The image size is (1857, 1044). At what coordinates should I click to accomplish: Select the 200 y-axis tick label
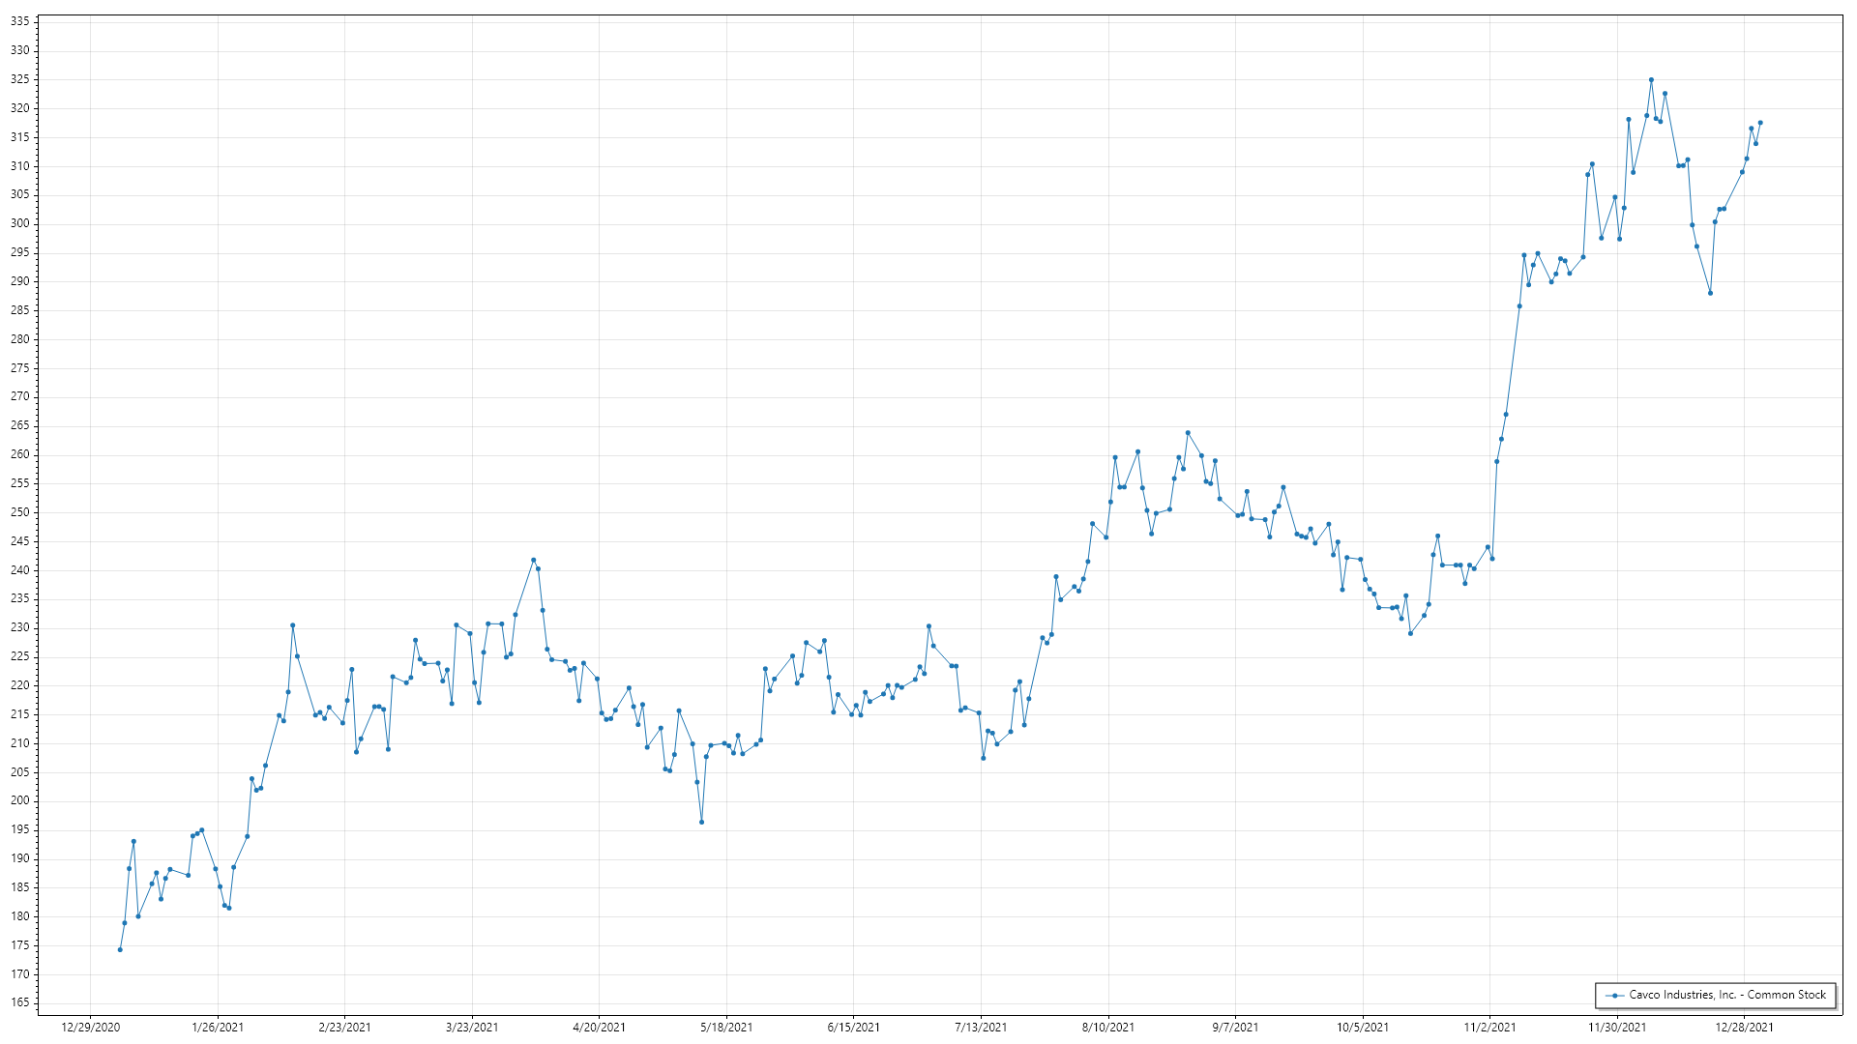(x=20, y=800)
